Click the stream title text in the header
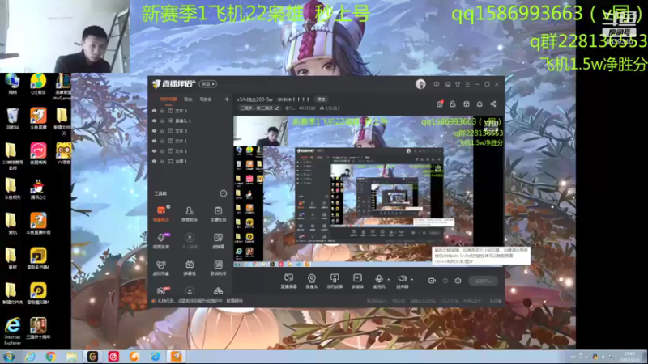The width and height of the screenshot is (648, 364). point(273,99)
